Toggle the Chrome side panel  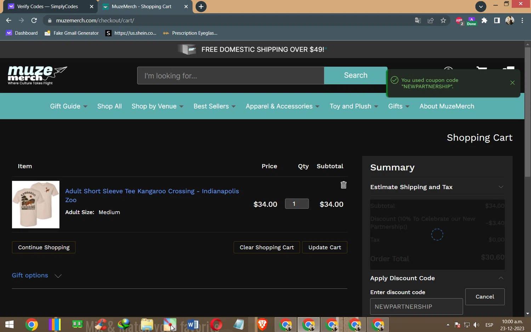[497, 21]
